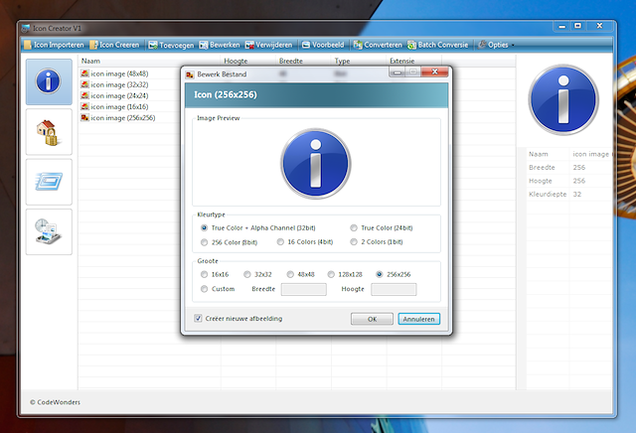Choose Bewerken in the toolbar
636x433 pixels.
point(220,45)
